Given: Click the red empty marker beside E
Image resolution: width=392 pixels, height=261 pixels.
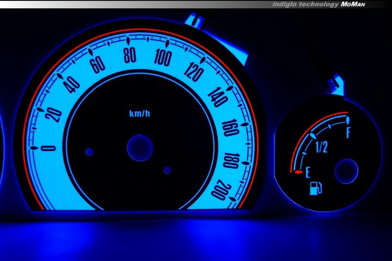Looking at the screenshot, I should point(298,172).
